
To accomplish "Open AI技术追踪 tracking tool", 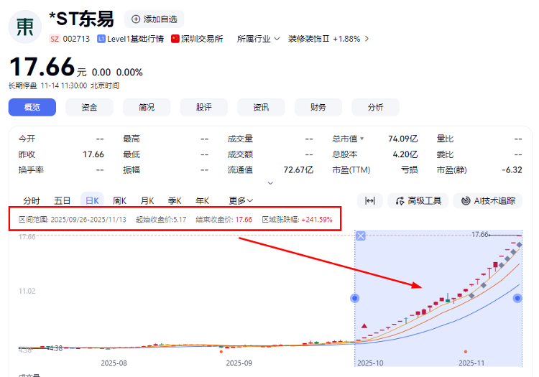I will [x=488, y=201].
